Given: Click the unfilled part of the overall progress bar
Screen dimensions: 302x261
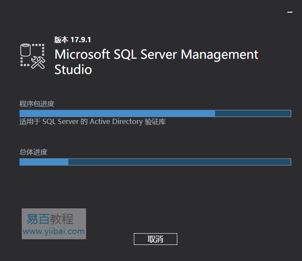Looking at the screenshot, I should click(179, 162).
